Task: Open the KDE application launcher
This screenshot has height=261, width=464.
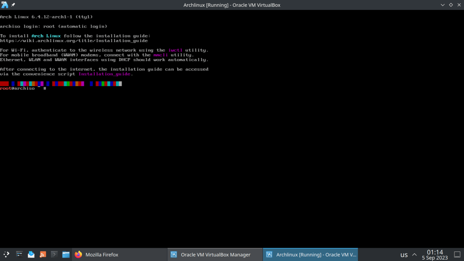Action: (x=6, y=255)
